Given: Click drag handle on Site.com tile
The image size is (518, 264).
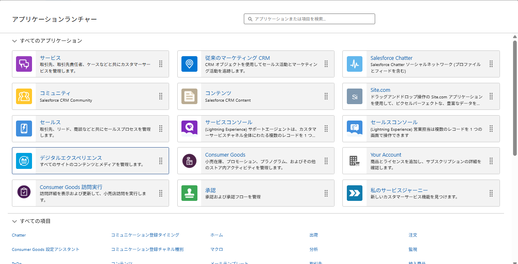Looking at the screenshot, I should point(491,96).
